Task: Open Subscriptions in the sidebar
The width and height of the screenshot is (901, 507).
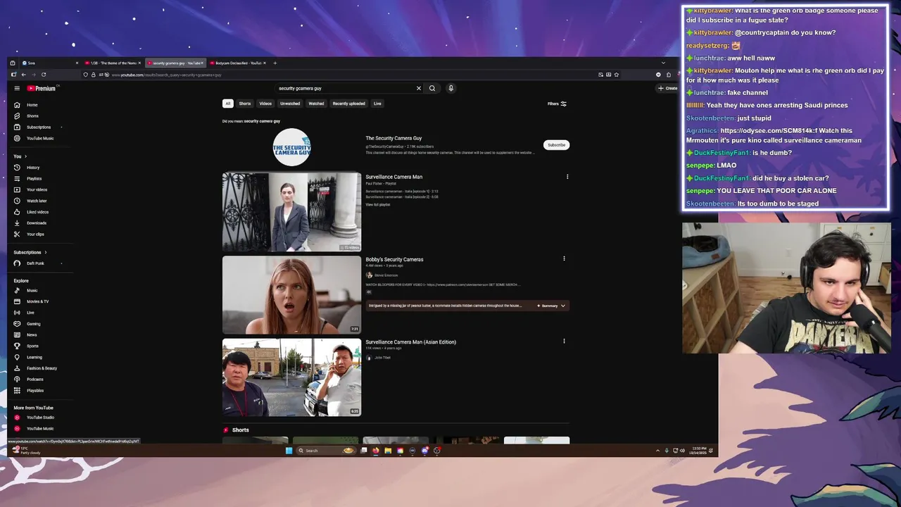Action: (38, 127)
